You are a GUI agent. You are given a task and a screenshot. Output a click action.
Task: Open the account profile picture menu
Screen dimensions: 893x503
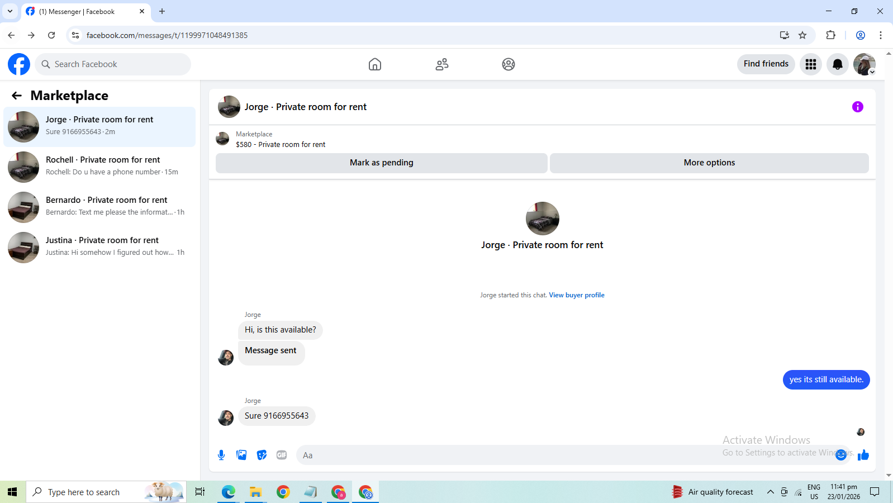(864, 64)
